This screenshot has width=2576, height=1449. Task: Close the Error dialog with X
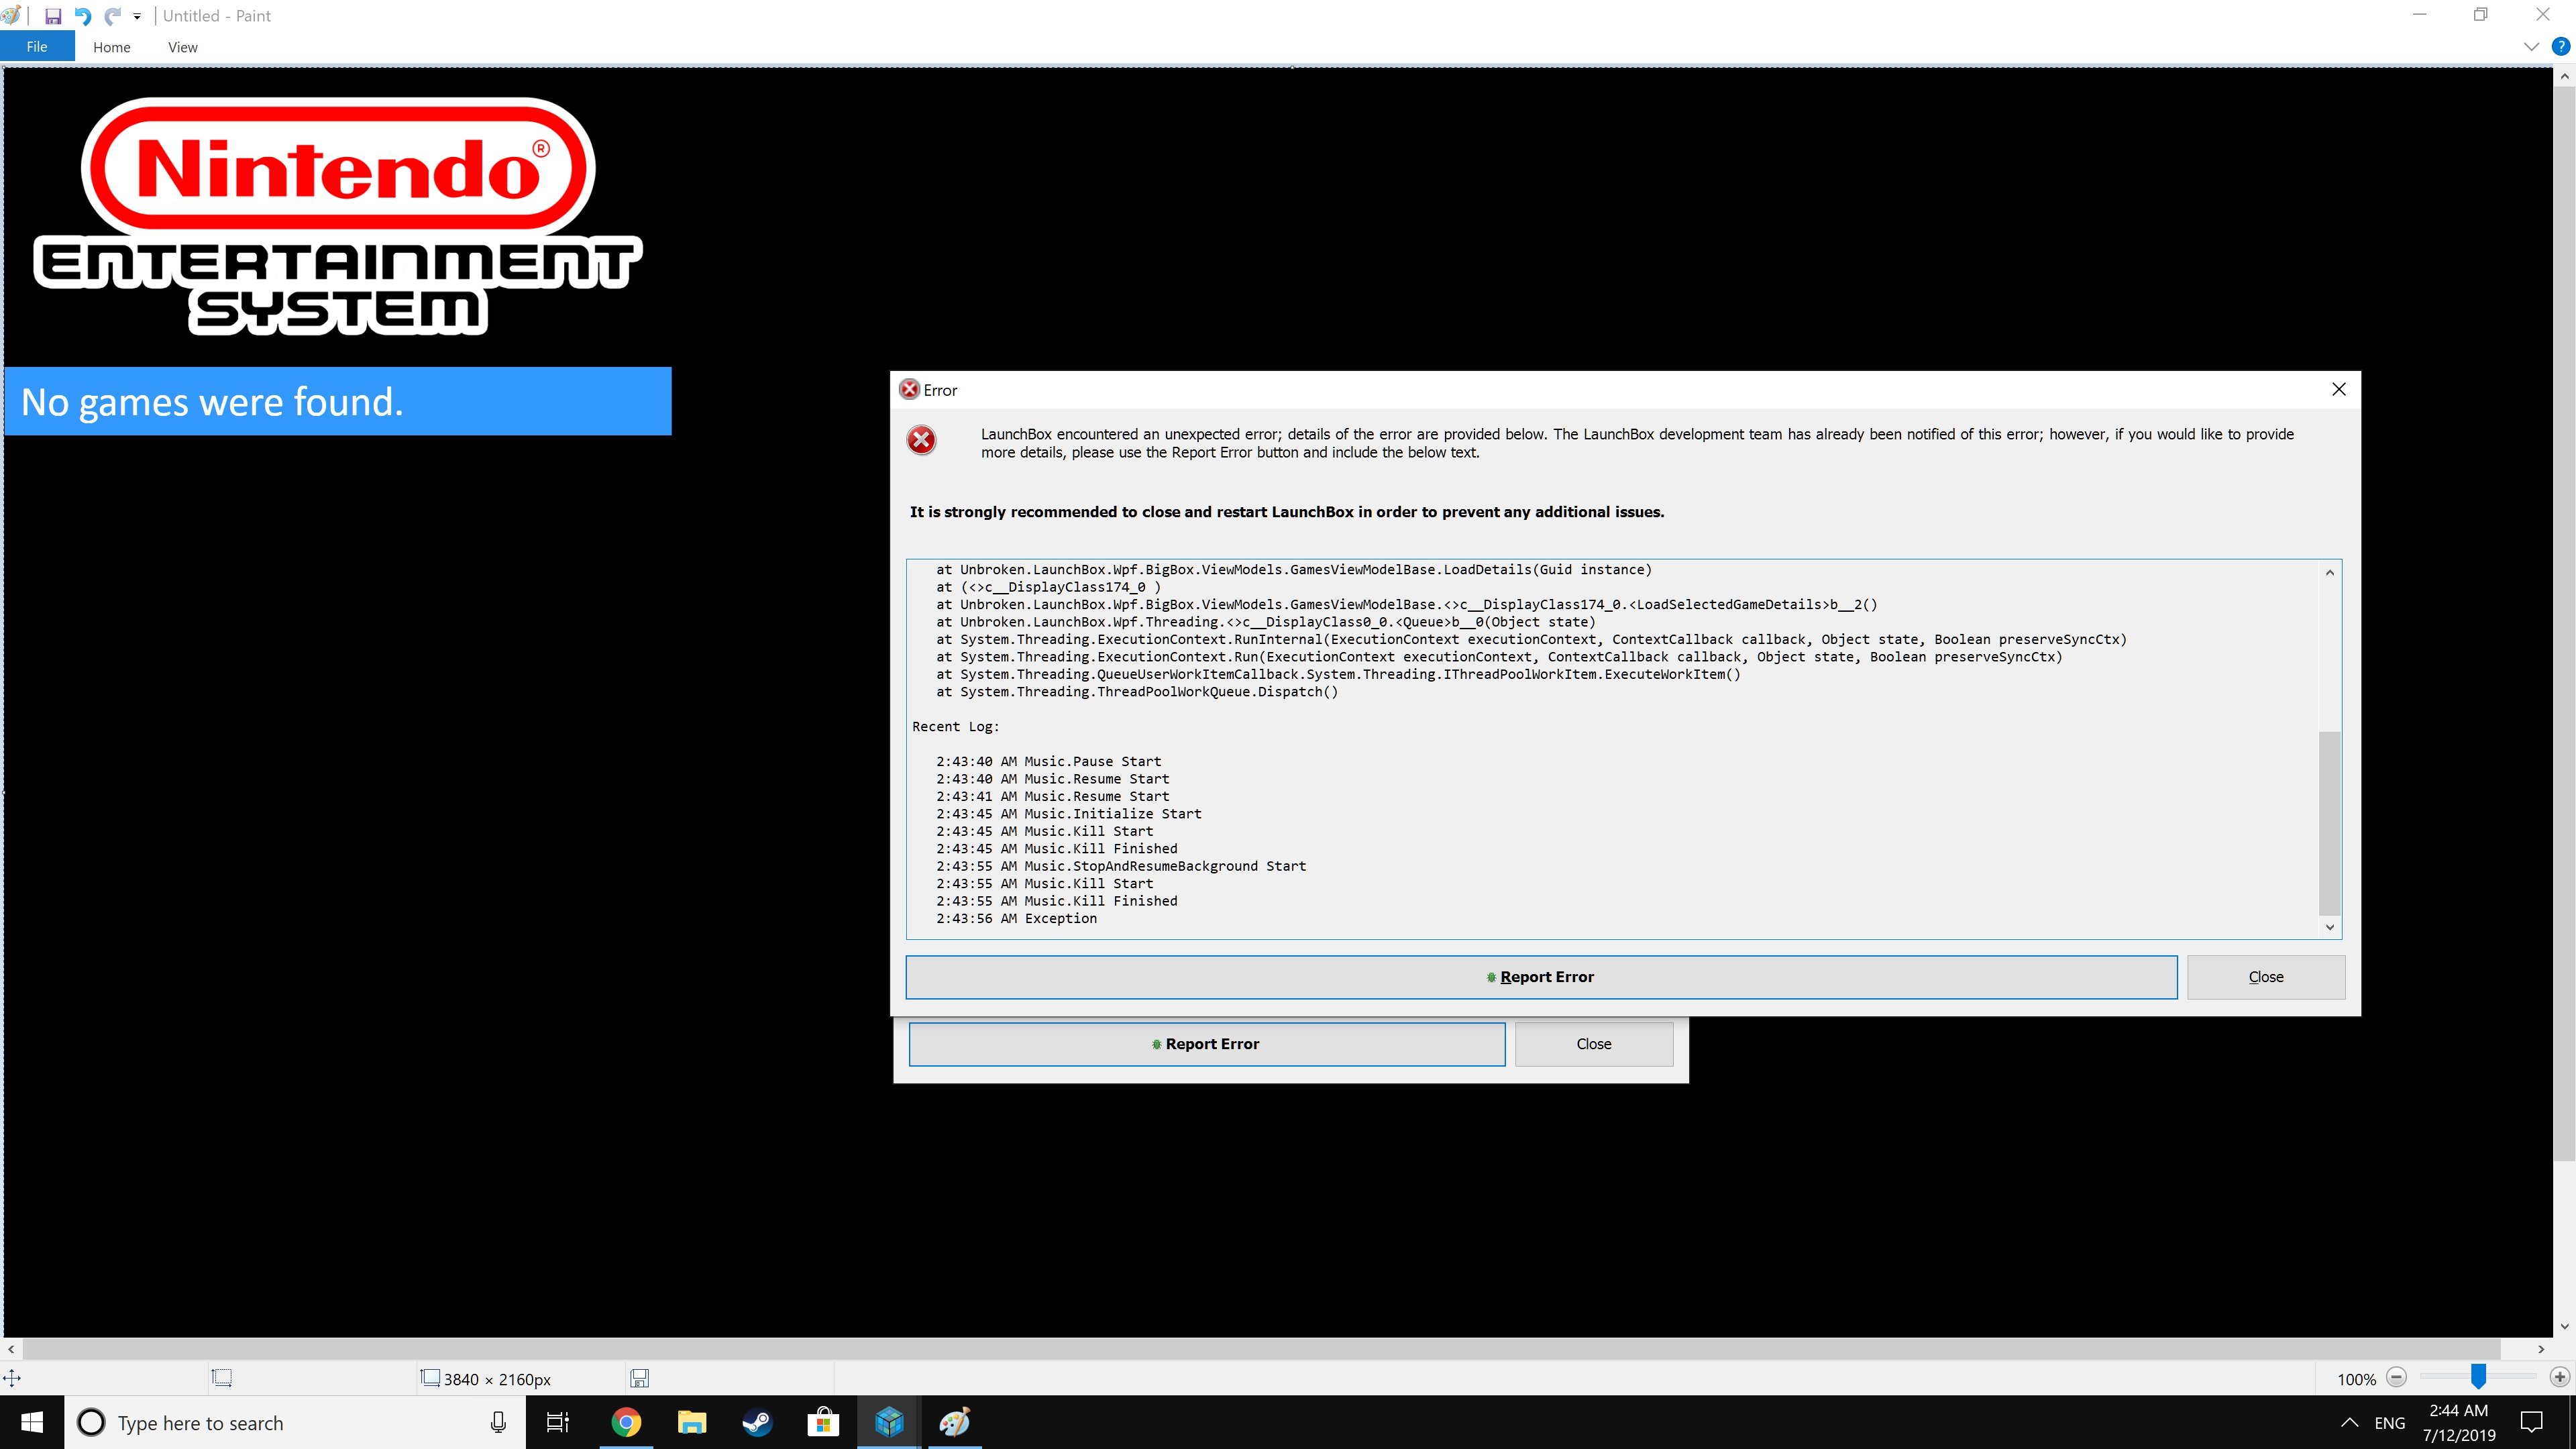2339,389
